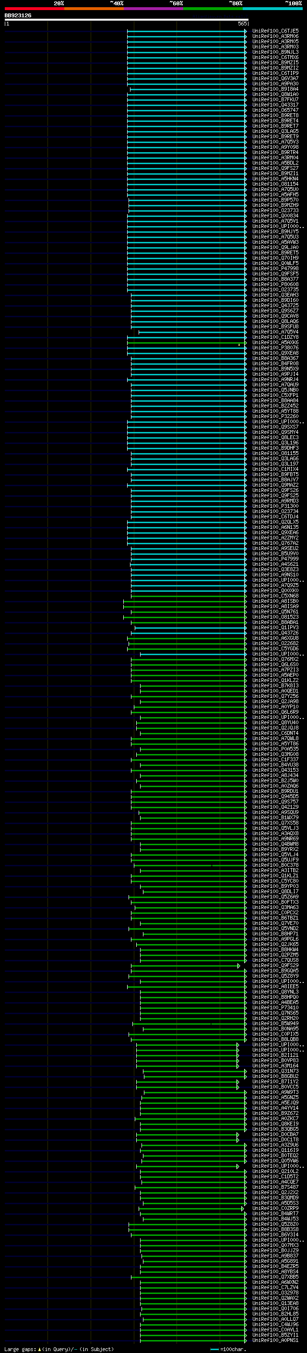This screenshot has height=1353, width=307.
Task: Select hit label UniRef100_O65747
Action: click(275, 110)
